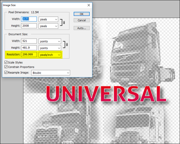Expand the Bicubic resampling method dropdown
This screenshot has height=144, width=180.
(x=51, y=73)
